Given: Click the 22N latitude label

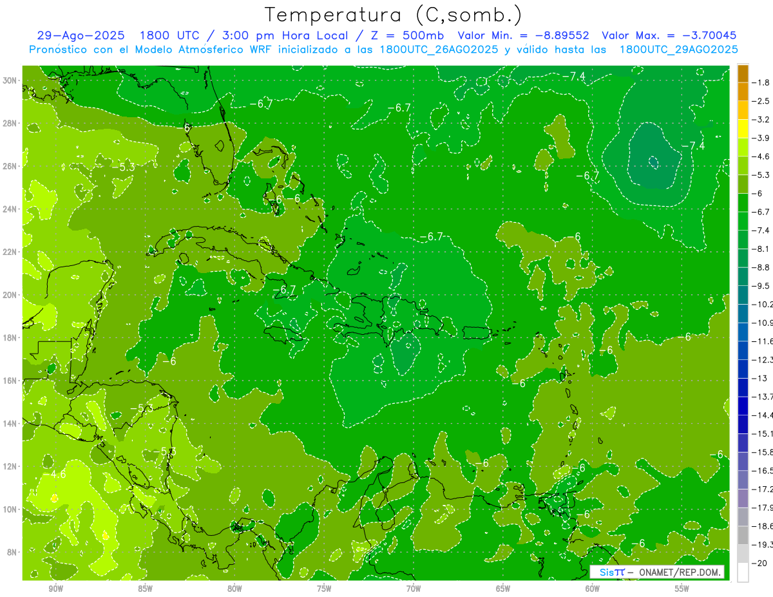Looking at the screenshot, I should point(10,252).
